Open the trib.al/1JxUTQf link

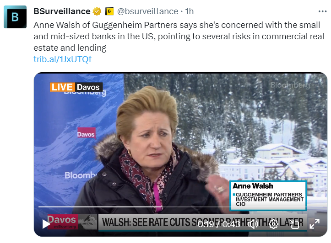tap(62, 59)
